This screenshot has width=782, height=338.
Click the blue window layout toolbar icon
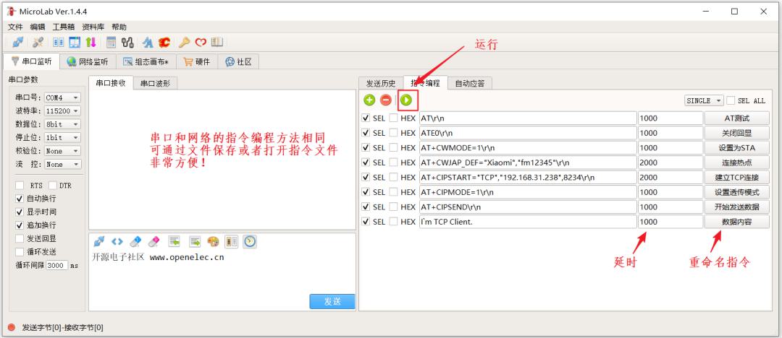coord(75,43)
